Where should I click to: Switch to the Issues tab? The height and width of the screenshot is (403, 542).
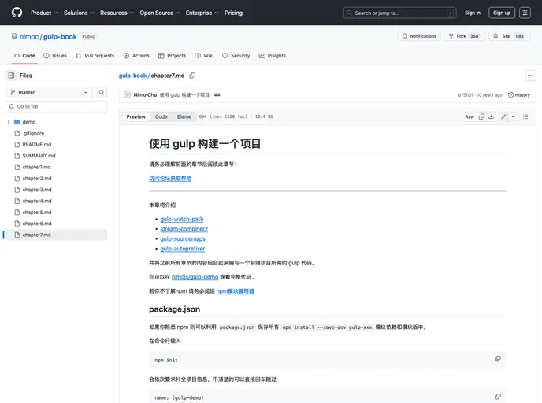pos(55,56)
